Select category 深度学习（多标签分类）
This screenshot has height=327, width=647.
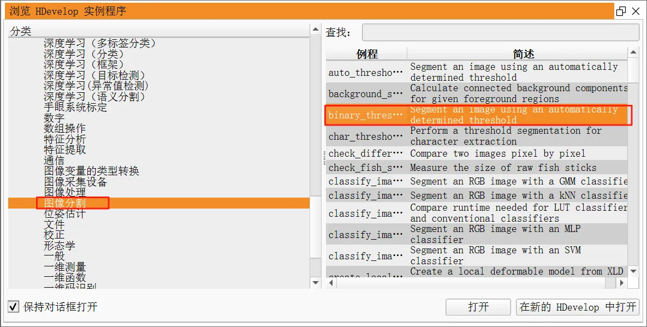tap(100, 43)
